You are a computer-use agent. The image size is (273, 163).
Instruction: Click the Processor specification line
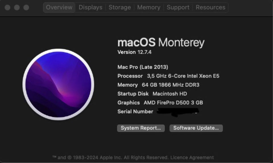[x=168, y=76]
